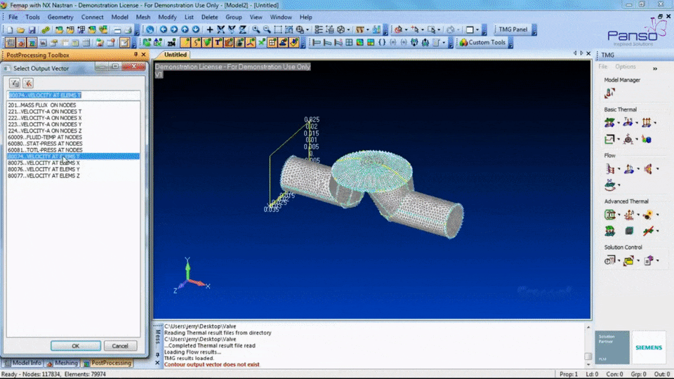This screenshot has height=379, width=674.
Task: Click the zoom in magnifier icon
Action: coord(256,29)
